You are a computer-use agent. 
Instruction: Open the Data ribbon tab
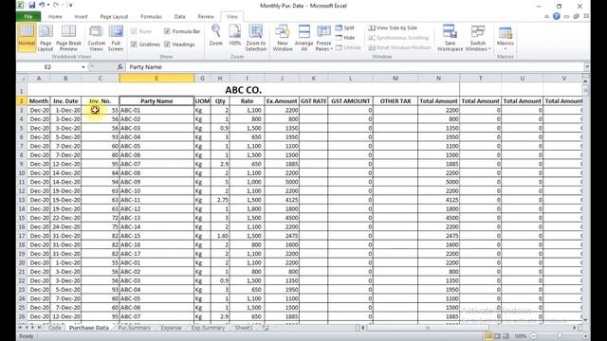179,17
